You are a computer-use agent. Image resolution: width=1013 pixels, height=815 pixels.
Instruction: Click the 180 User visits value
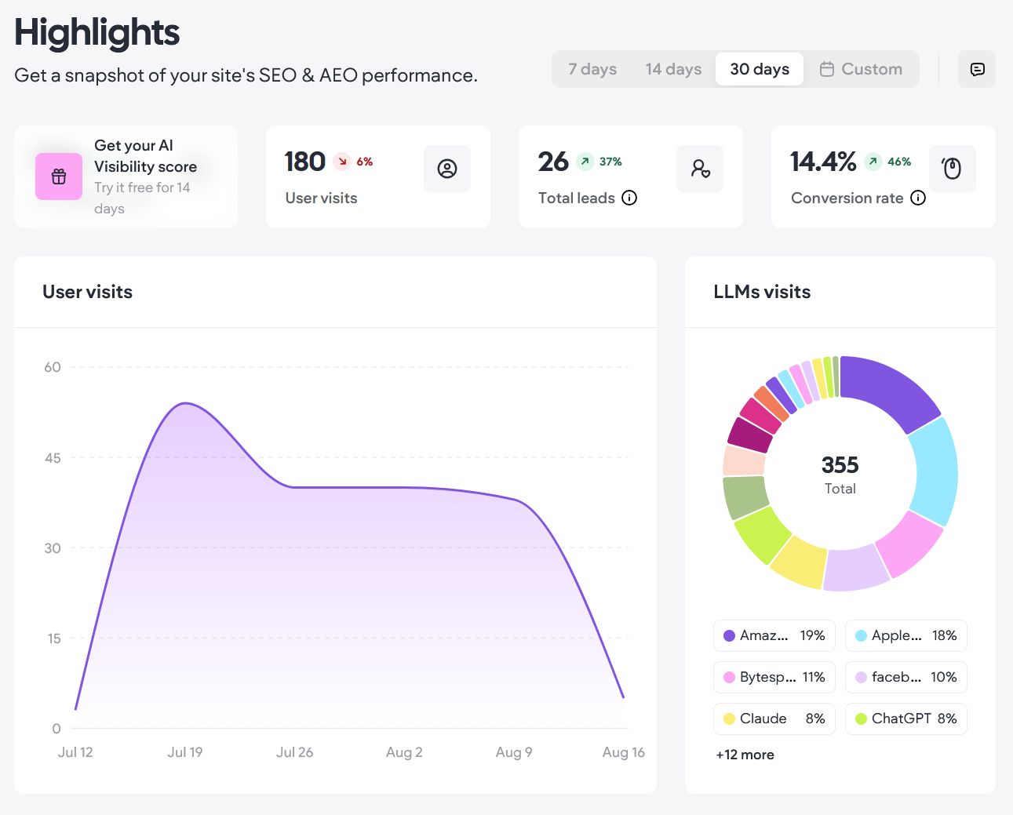pyautogui.click(x=304, y=162)
